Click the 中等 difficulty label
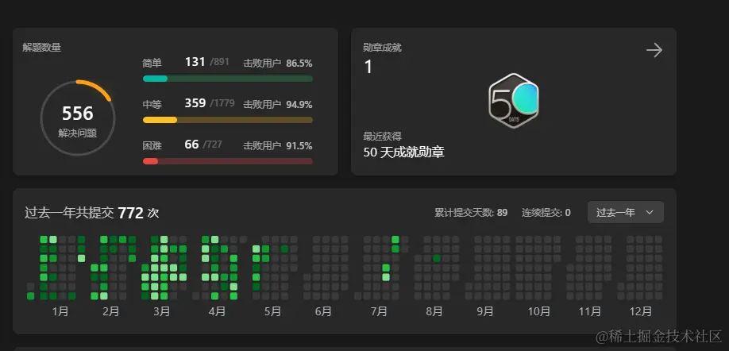The width and height of the screenshot is (729, 351). [152, 105]
